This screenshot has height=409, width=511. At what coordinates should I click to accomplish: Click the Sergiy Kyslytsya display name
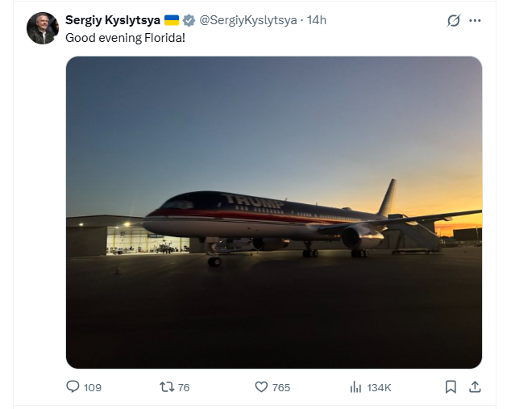[112, 20]
